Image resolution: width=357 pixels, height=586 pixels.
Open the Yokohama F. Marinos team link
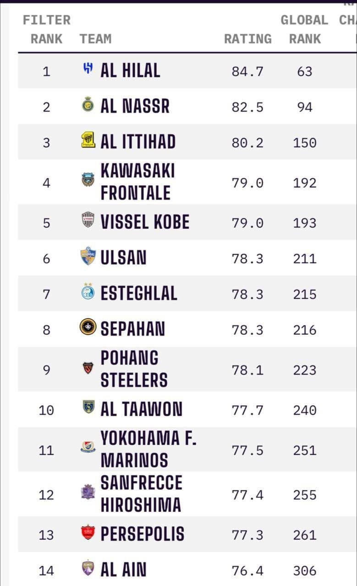pyautogui.click(x=148, y=449)
